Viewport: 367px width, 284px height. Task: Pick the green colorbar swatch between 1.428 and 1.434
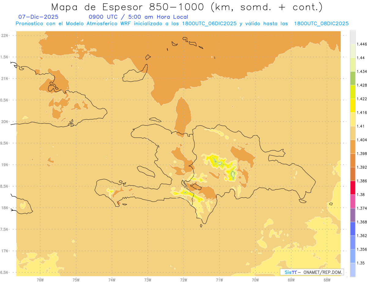pos(353,78)
